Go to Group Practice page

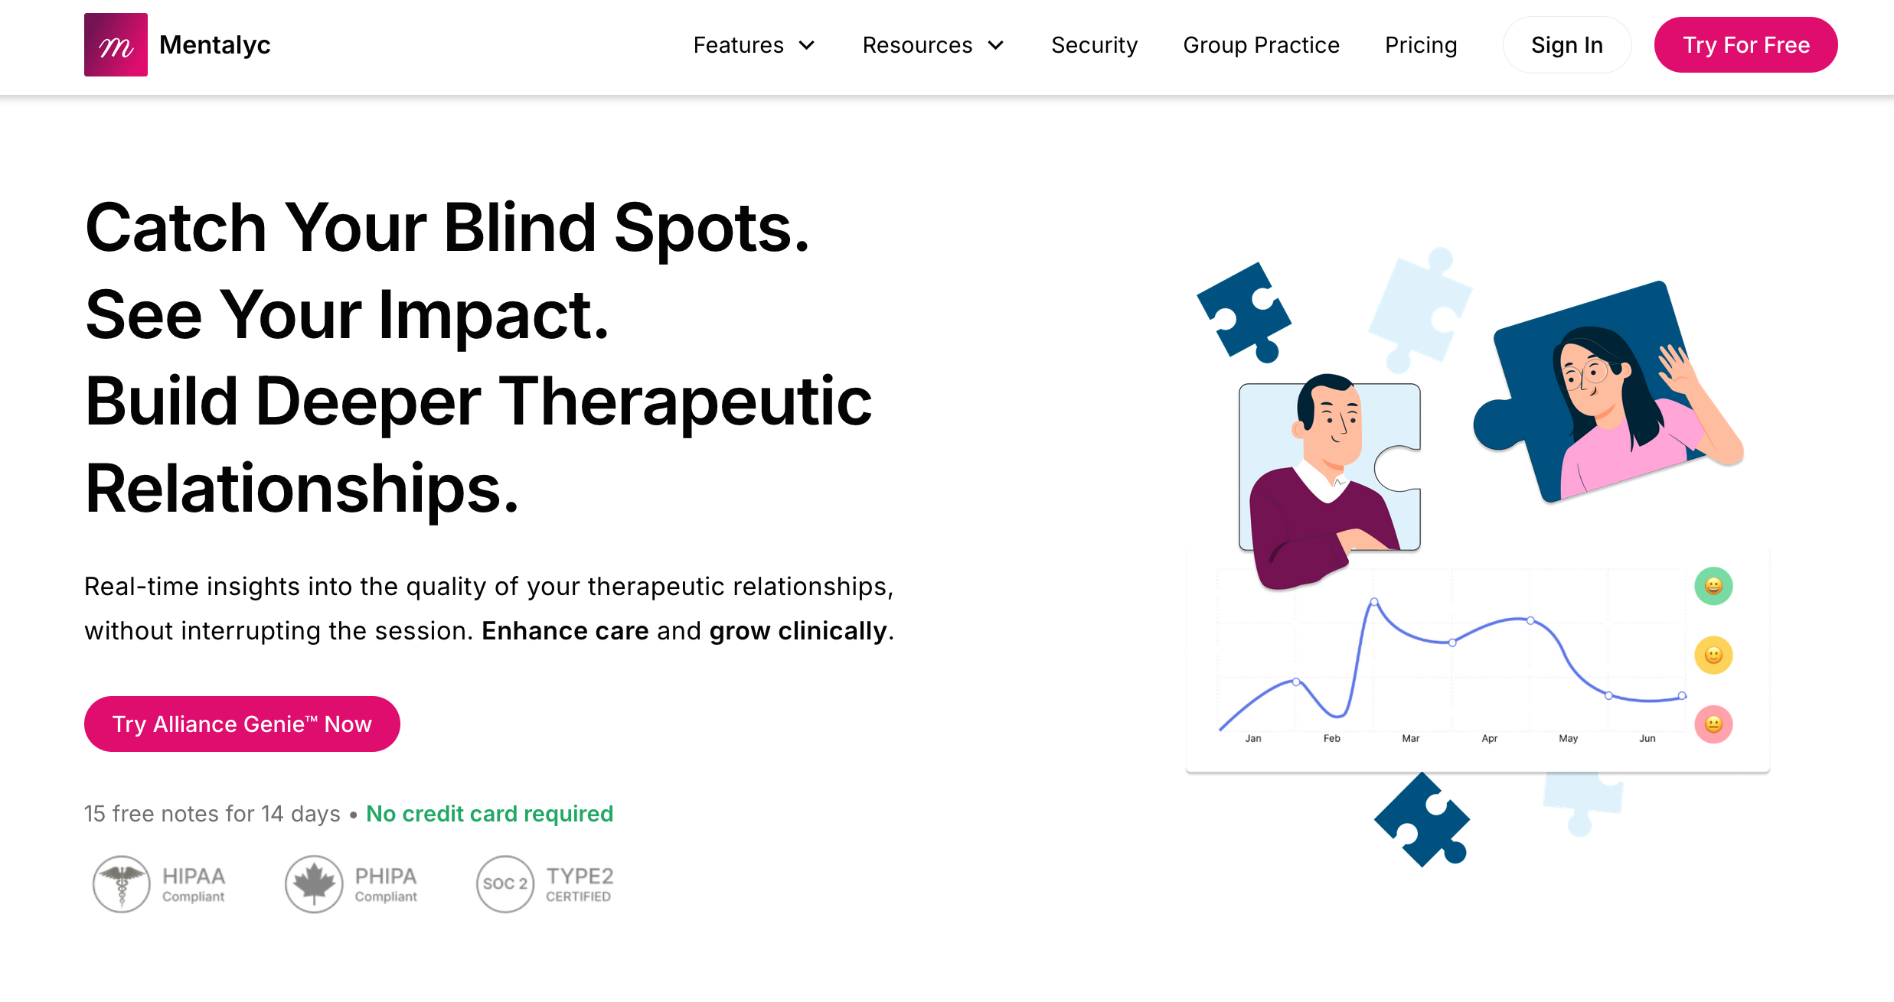pyautogui.click(x=1261, y=45)
